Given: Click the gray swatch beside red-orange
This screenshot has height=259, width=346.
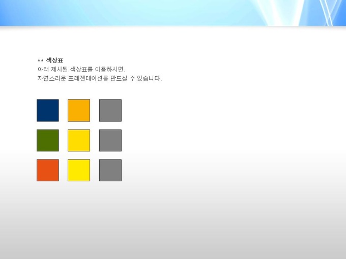Looking at the screenshot, I should click(110, 170).
